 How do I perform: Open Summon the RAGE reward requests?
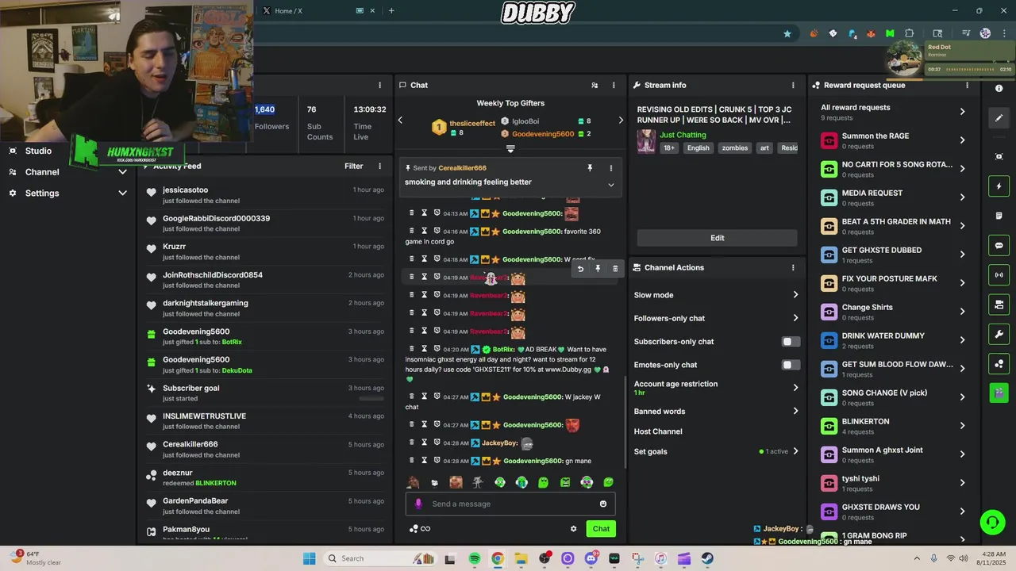point(895,140)
